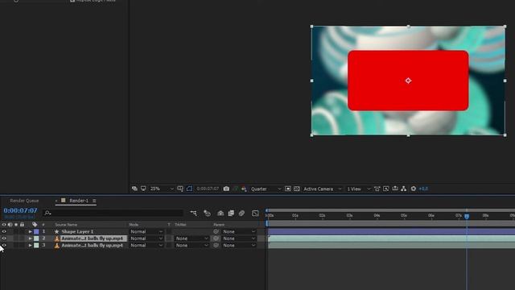The height and width of the screenshot is (290, 515).
Task: Click layer 2 parent pick whip icon
Action: [216, 238]
